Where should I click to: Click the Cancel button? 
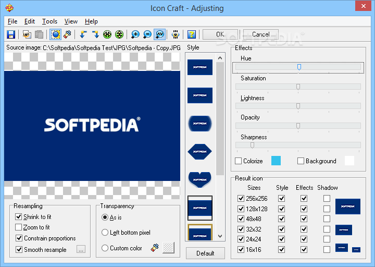(261, 34)
